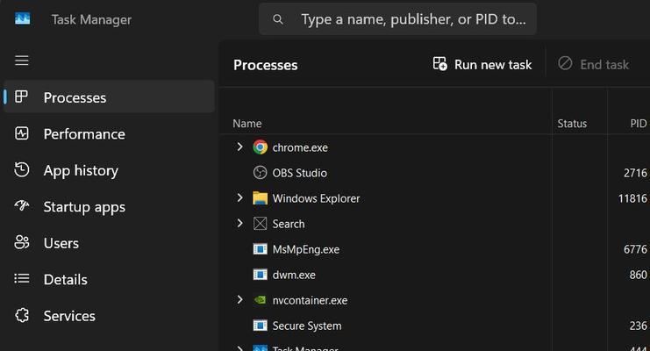Click the Processes sidebar icon
Viewport: 650px width, 351px height.
tap(21, 97)
